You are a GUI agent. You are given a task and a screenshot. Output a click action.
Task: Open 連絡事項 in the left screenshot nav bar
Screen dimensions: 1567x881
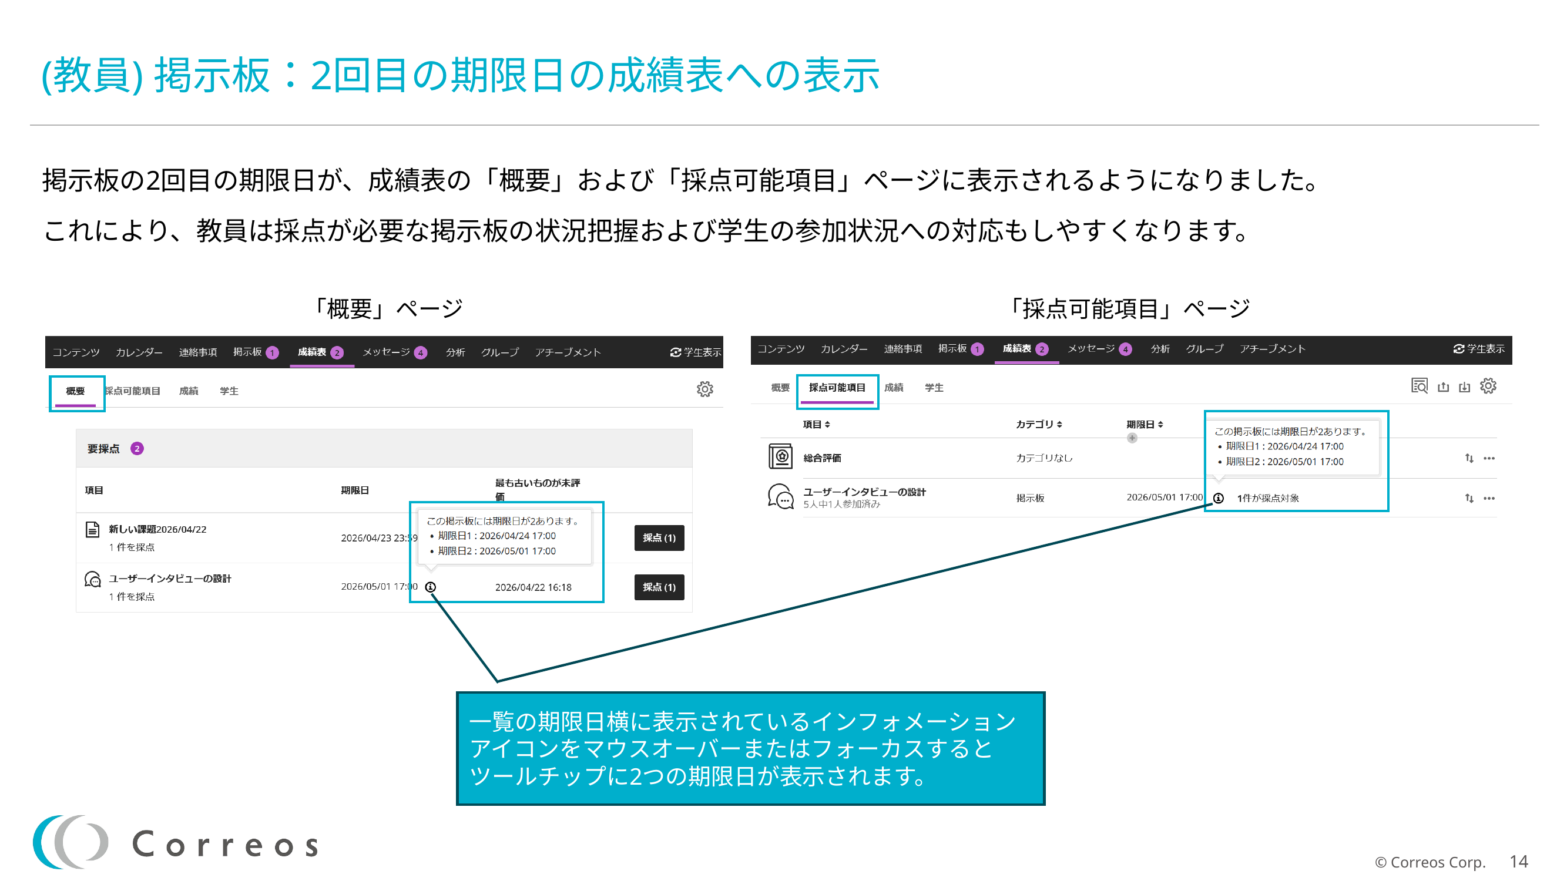(197, 352)
